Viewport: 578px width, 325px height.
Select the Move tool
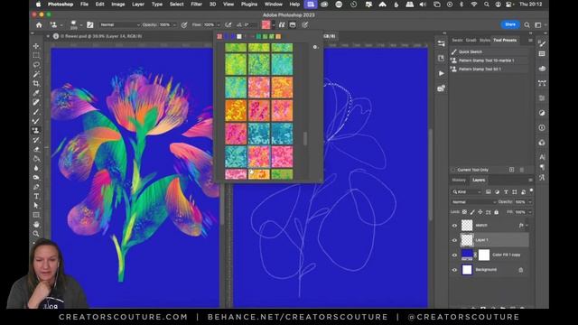36,46
